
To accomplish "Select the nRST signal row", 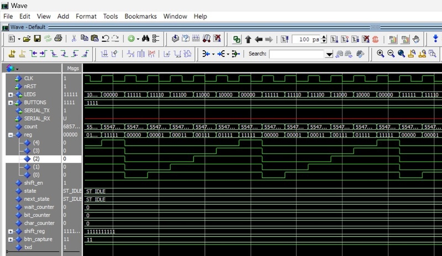I will (x=33, y=87).
